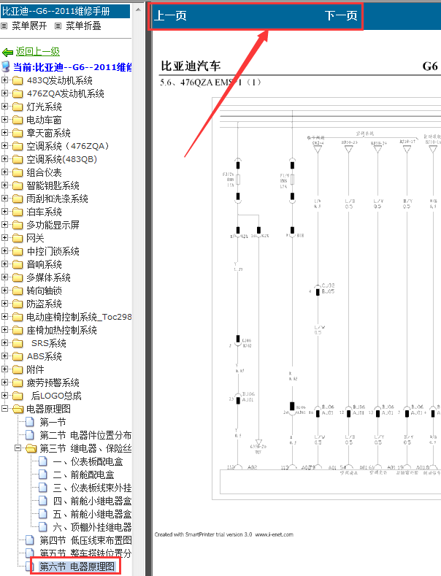Click folder icon of 转向轴锁
This screenshot has width=441, height=576.
tap(18, 291)
